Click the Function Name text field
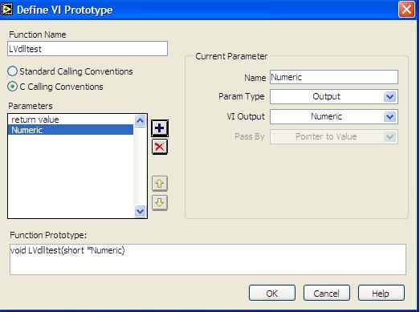 (88, 49)
